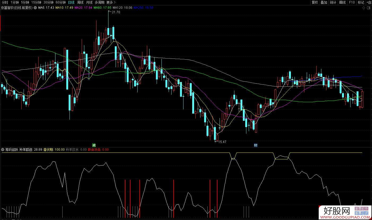Click the green MA60: 17.65 label
Image resolution: width=372 pixels, height=220 pixels.
pyautogui.click(x=102, y=8)
